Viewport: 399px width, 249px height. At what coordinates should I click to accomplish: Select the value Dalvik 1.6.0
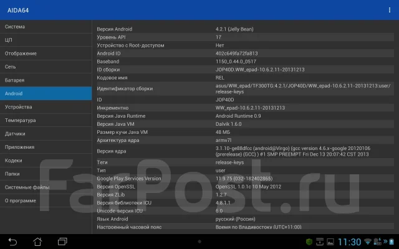click(229, 124)
